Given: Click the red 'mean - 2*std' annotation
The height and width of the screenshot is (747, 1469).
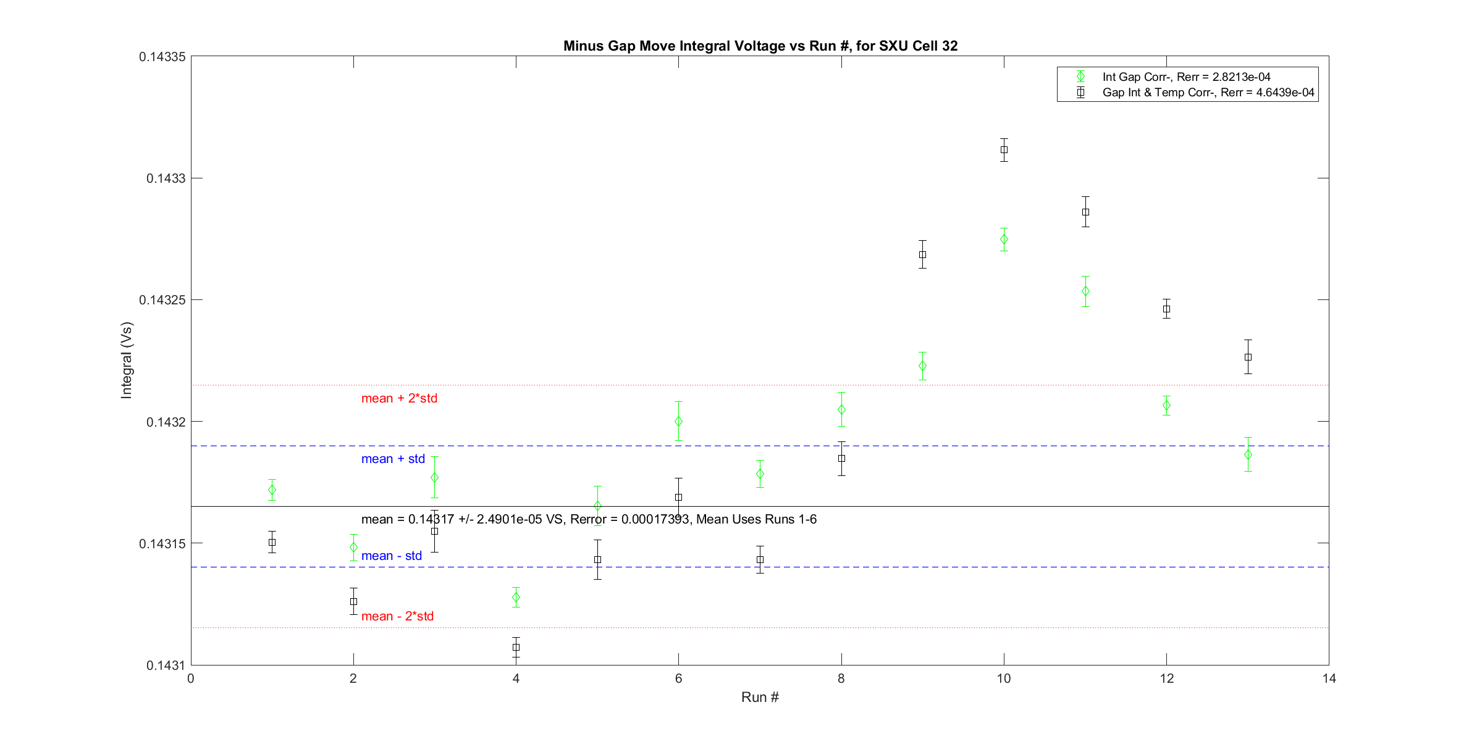Looking at the screenshot, I should tap(397, 616).
